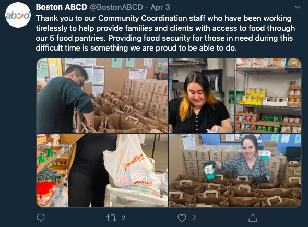
Task: Open photo of woman holding teal carton
Action: [x=235, y=171]
